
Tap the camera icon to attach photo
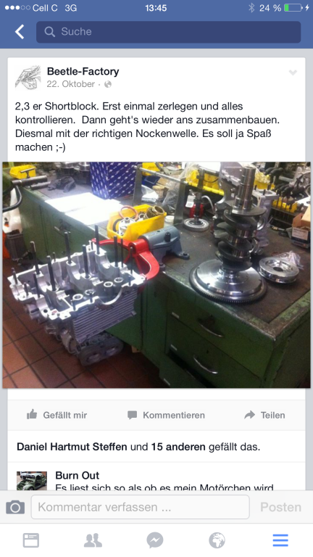tap(15, 507)
